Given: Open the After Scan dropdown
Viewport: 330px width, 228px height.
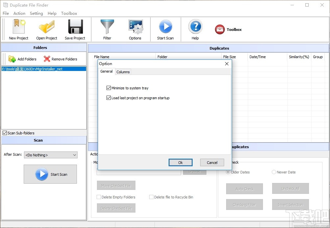Looking at the screenshot, I should [x=50, y=154].
